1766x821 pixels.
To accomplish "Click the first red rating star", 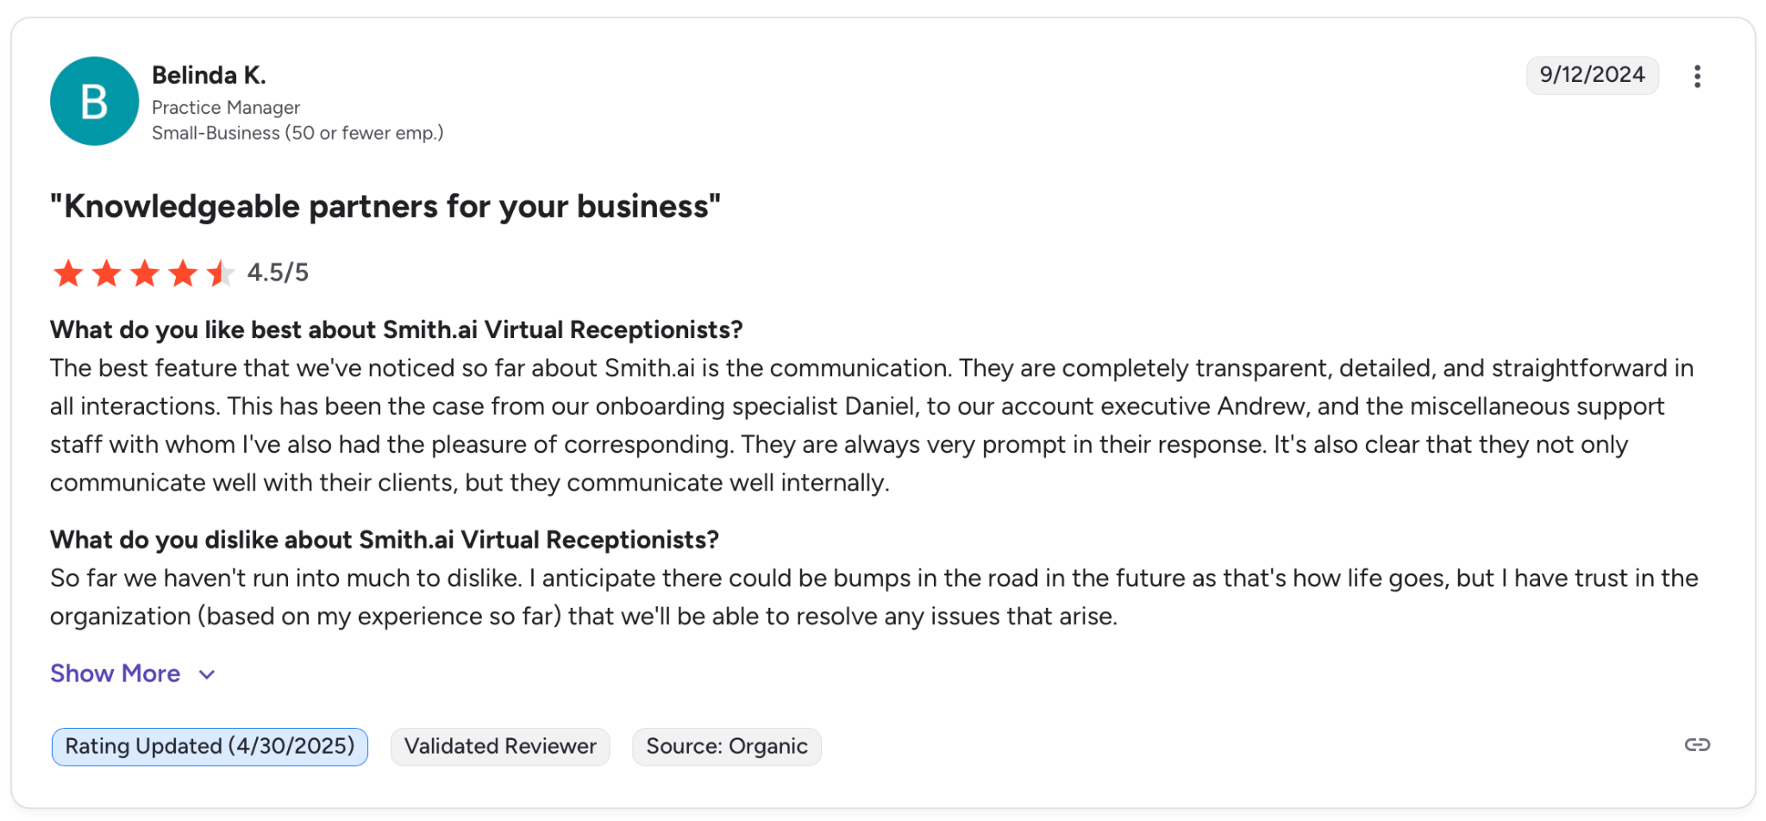I will click(x=68, y=273).
